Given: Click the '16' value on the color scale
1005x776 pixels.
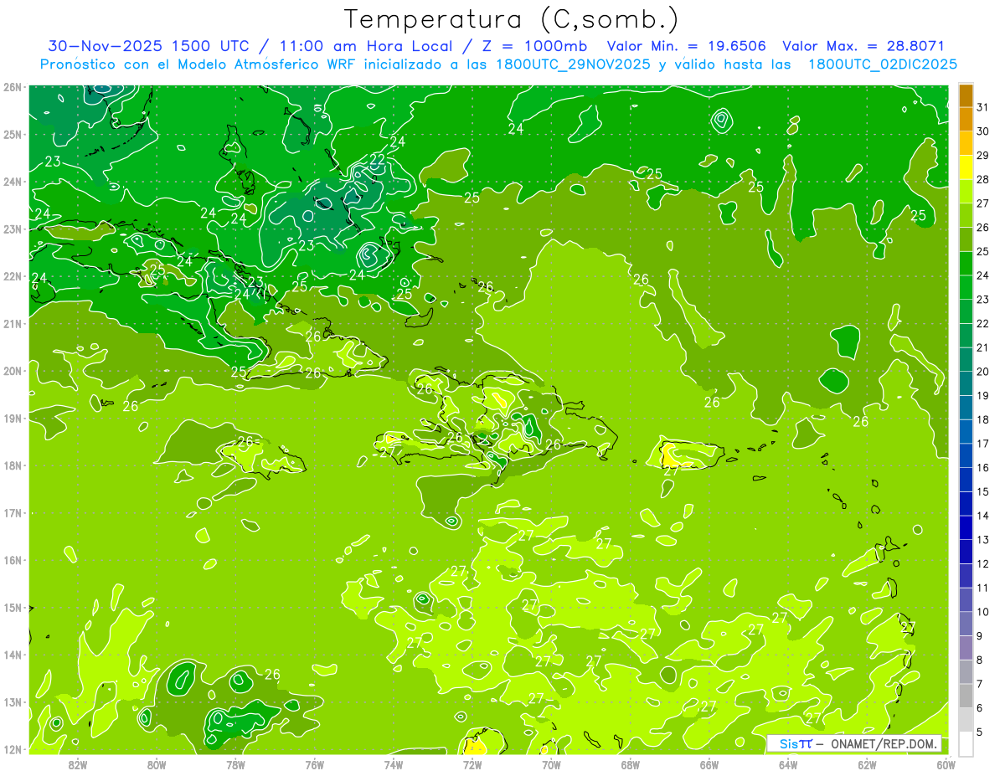Looking at the screenshot, I should (x=983, y=467).
